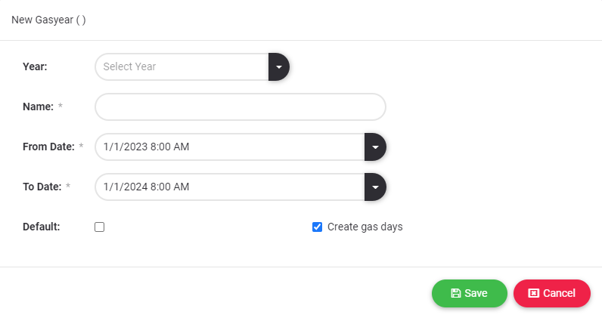The width and height of the screenshot is (602, 318).
Task: Uncheck the Create gas days checkbox
Action: point(318,227)
